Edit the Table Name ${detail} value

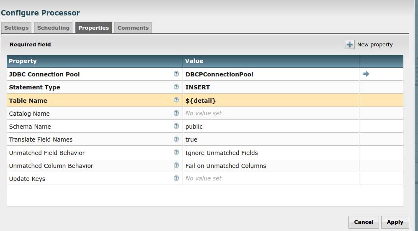pos(271,101)
